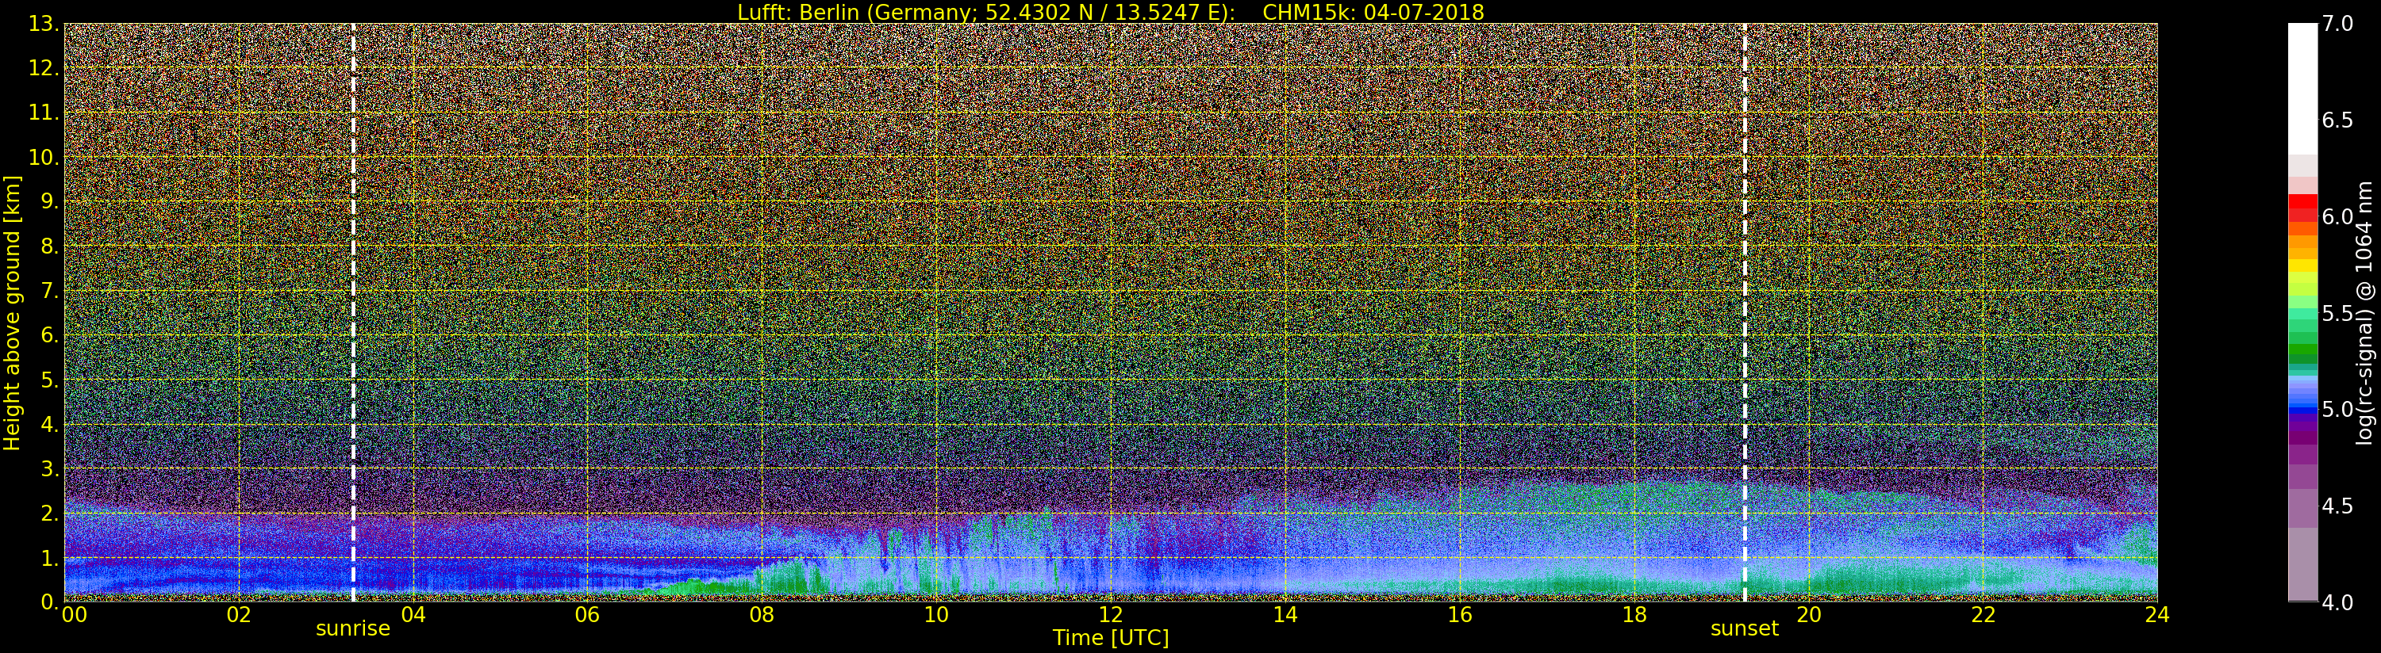
Task: Click the colorbar tick value '4.5'
Action: [2337, 506]
